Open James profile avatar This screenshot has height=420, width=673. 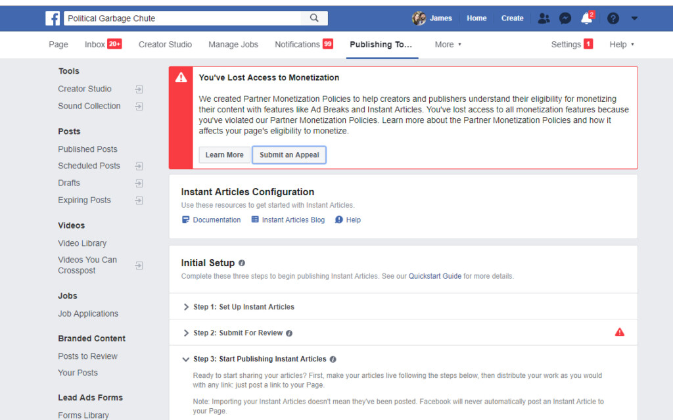pyautogui.click(x=419, y=18)
